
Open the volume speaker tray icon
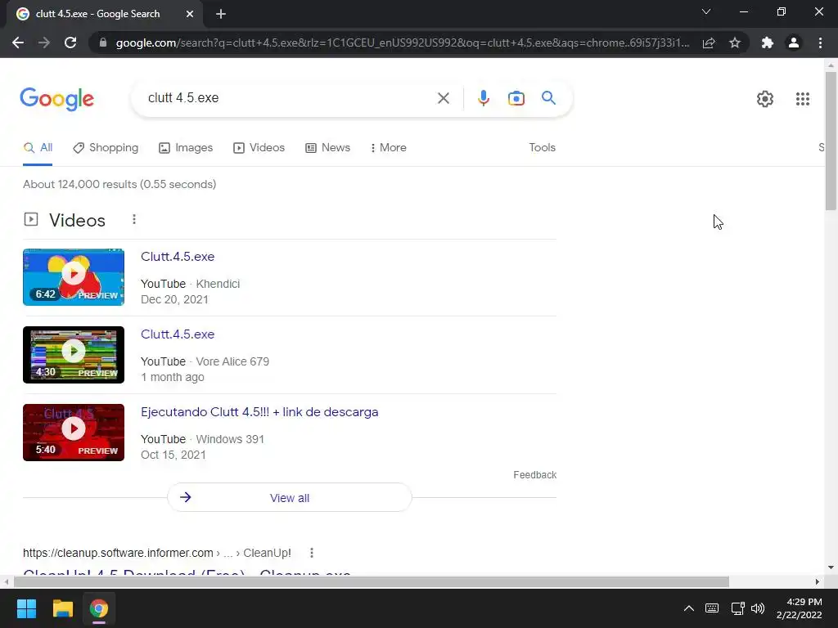coord(758,608)
